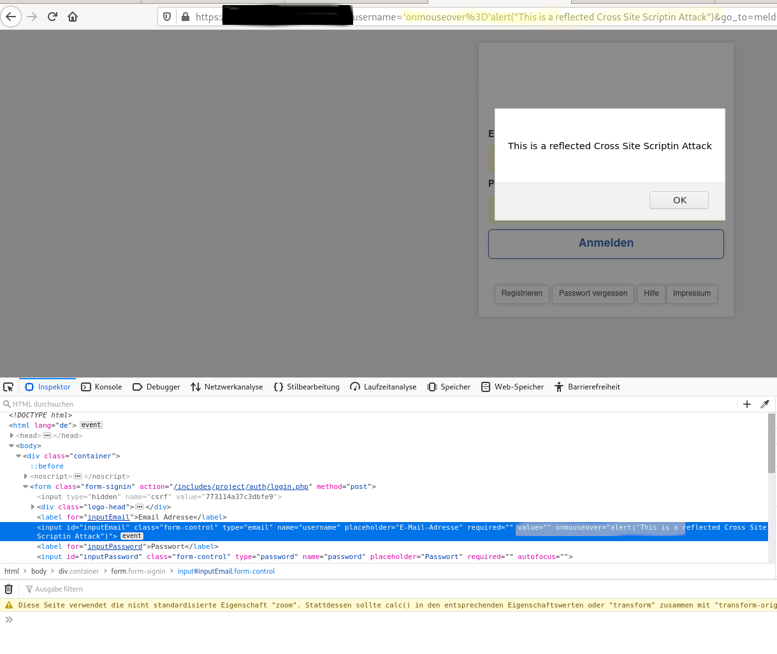Toggle the event badge on the html tag

pos(91,425)
